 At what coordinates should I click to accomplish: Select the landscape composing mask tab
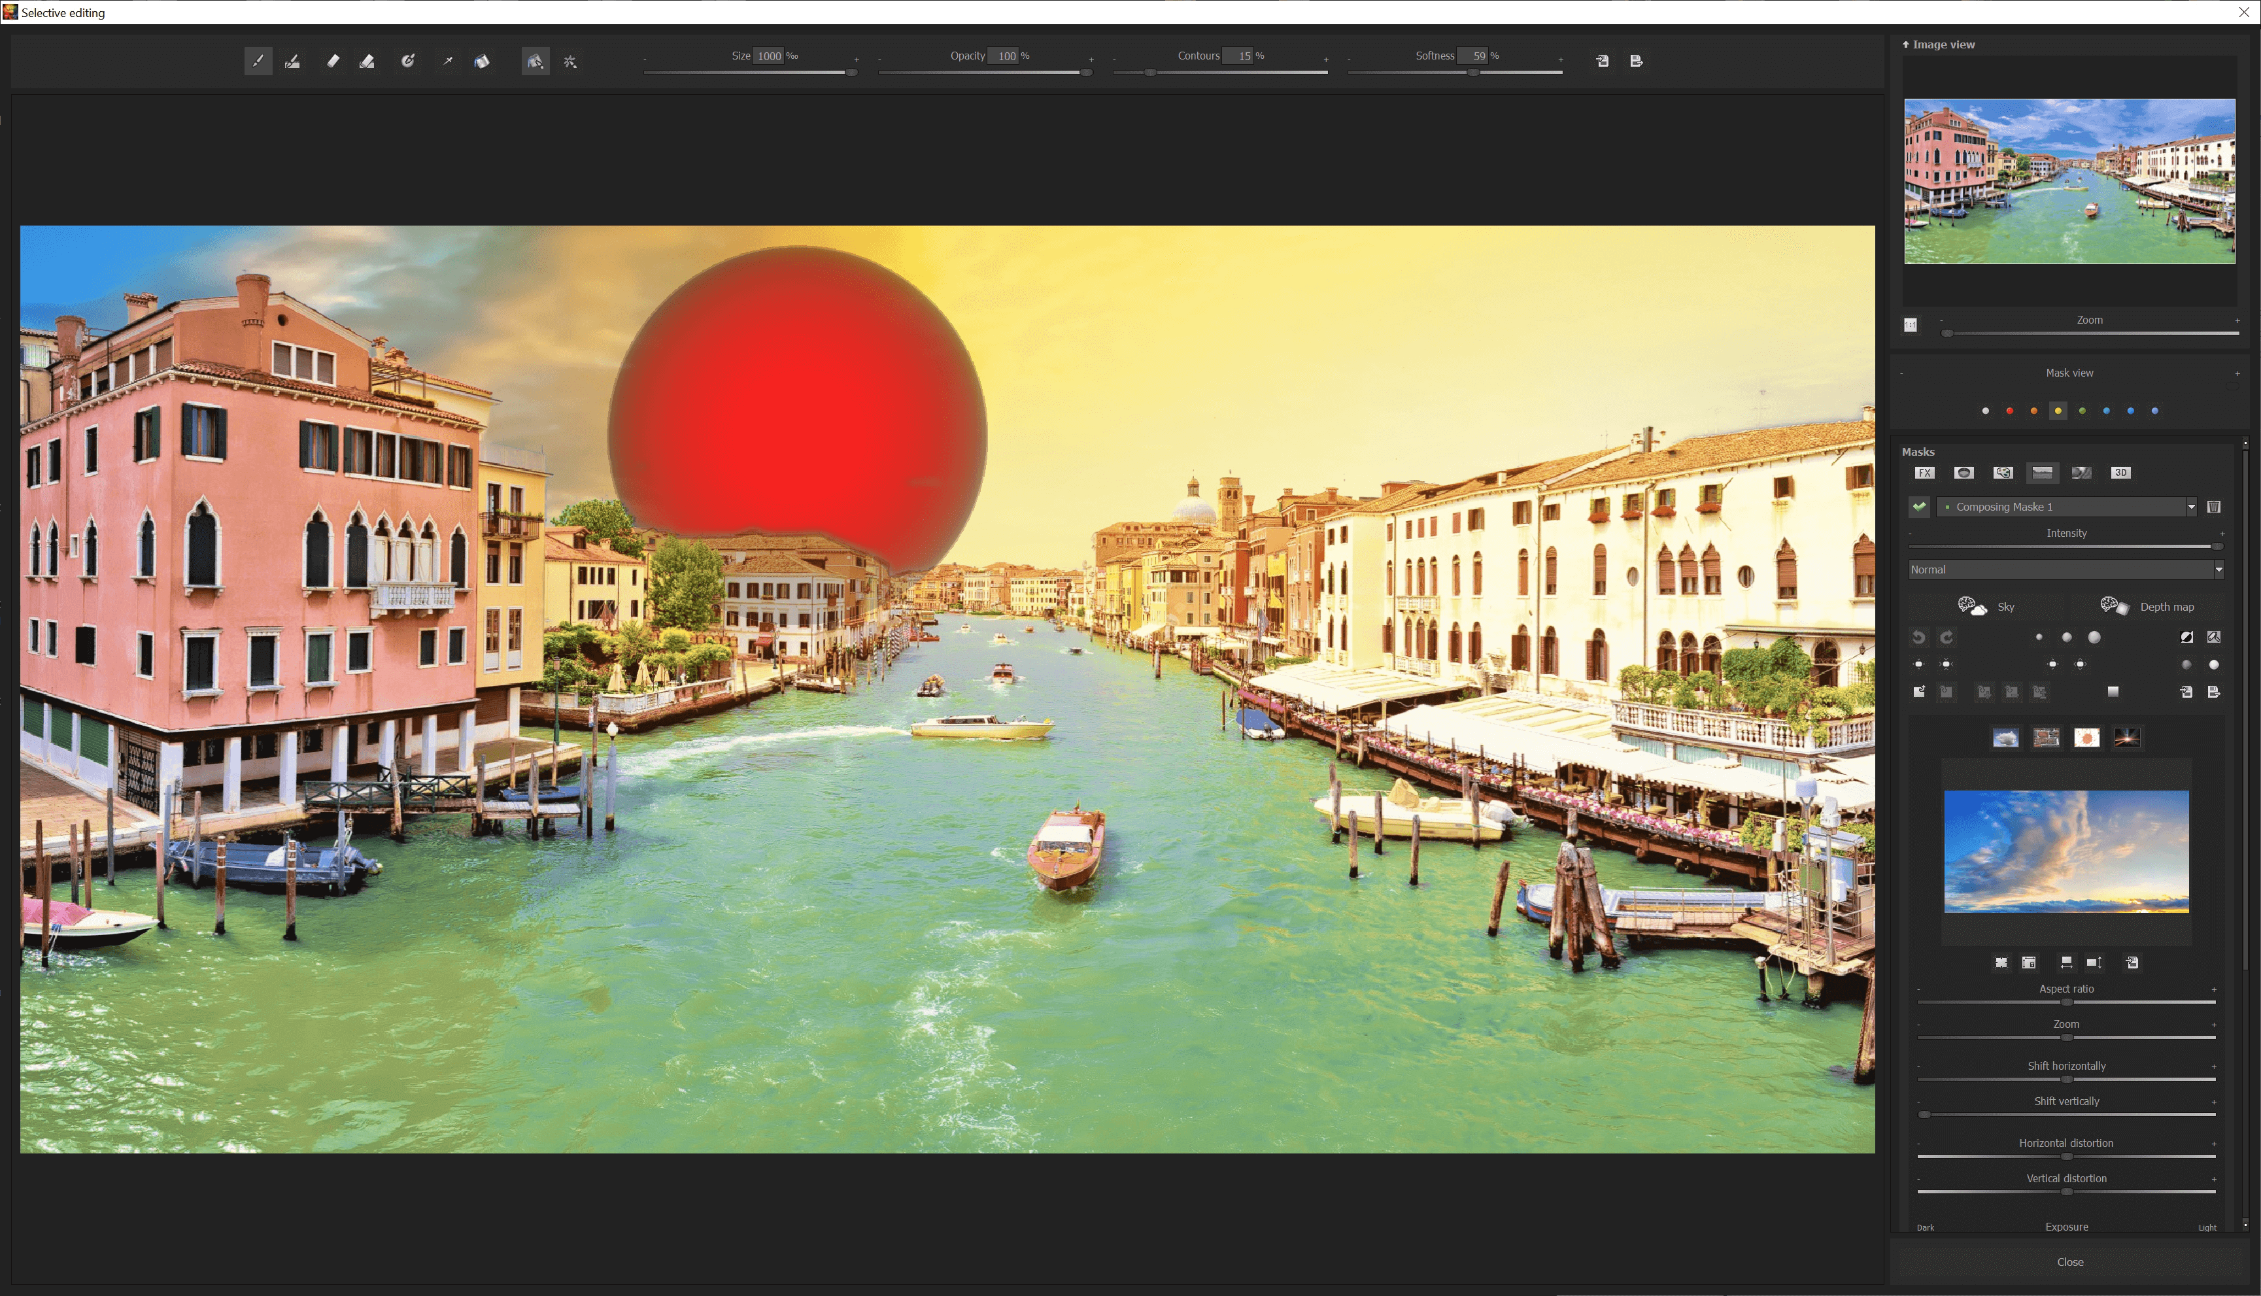(x=2042, y=473)
